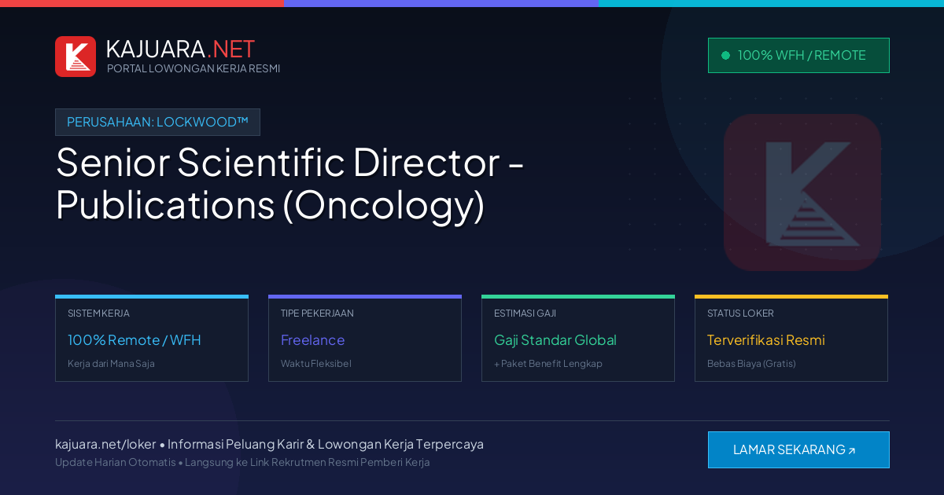Click the TIPE PEKERJAAN label
Screen dimensions: 944x495
[317, 313]
